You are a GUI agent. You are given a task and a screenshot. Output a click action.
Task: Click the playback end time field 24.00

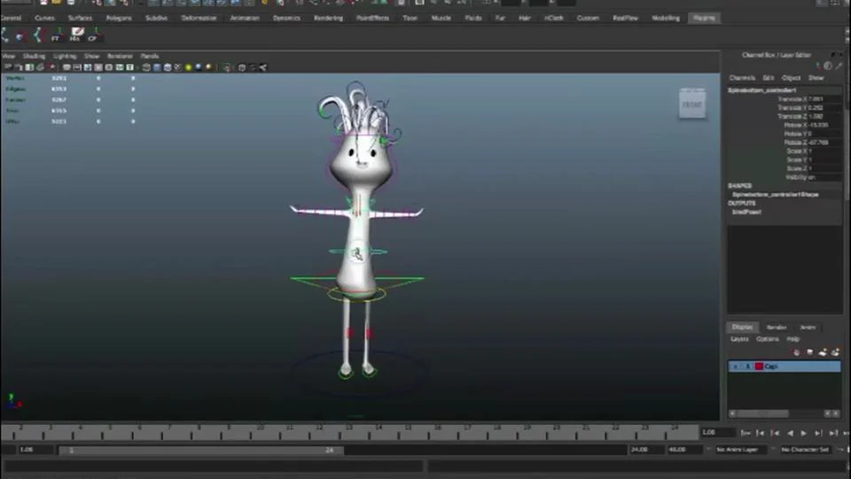[646, 450]
